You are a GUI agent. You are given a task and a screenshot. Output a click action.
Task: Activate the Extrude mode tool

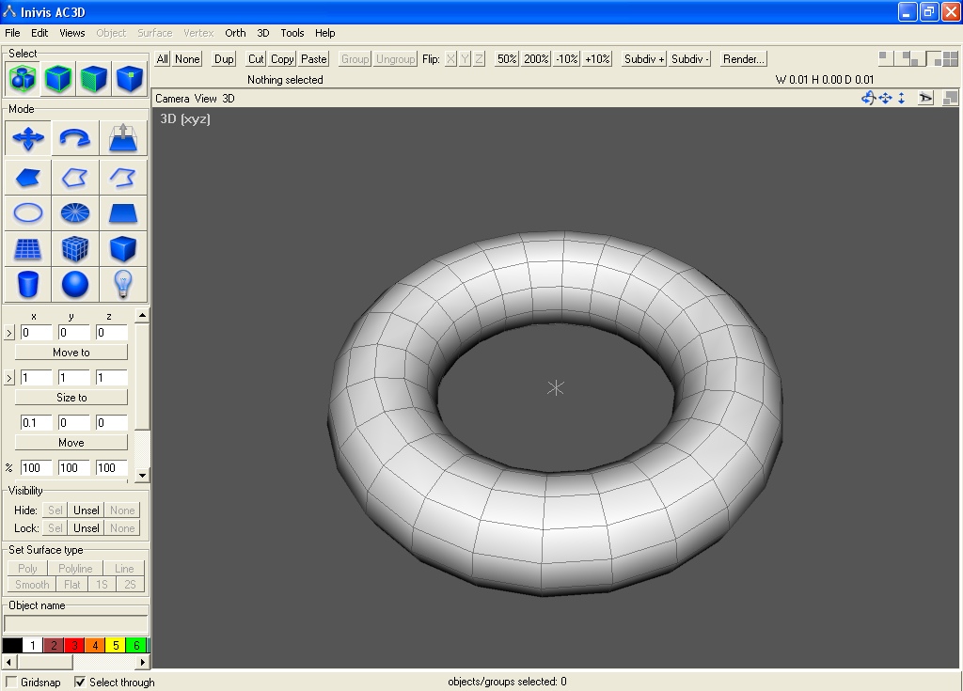point(123,137)
